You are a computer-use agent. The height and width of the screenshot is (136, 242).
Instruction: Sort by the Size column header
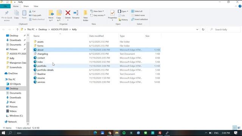tap(147, 36)
